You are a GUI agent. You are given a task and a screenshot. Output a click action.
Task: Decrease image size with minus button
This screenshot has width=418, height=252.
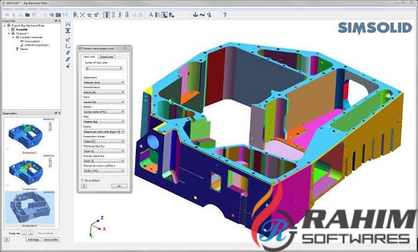[24, 233]
